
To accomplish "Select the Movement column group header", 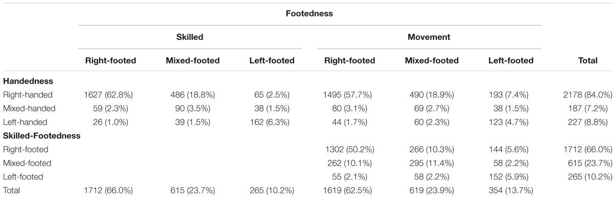I will pos(429,37).
